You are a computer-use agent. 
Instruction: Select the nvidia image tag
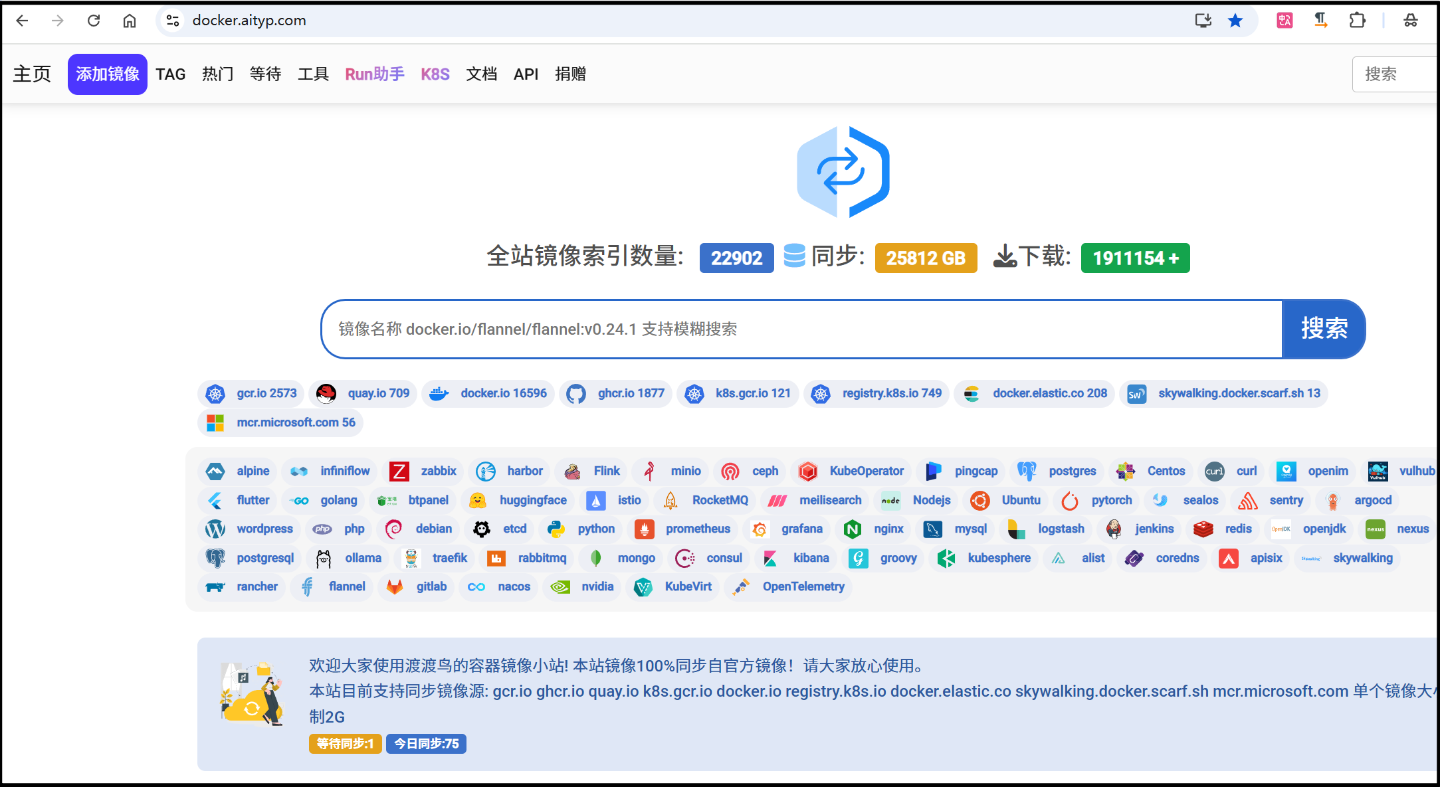582,587
